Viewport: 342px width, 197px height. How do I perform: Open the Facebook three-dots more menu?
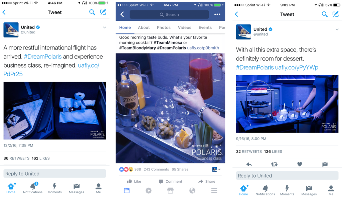tap(217, 14)
